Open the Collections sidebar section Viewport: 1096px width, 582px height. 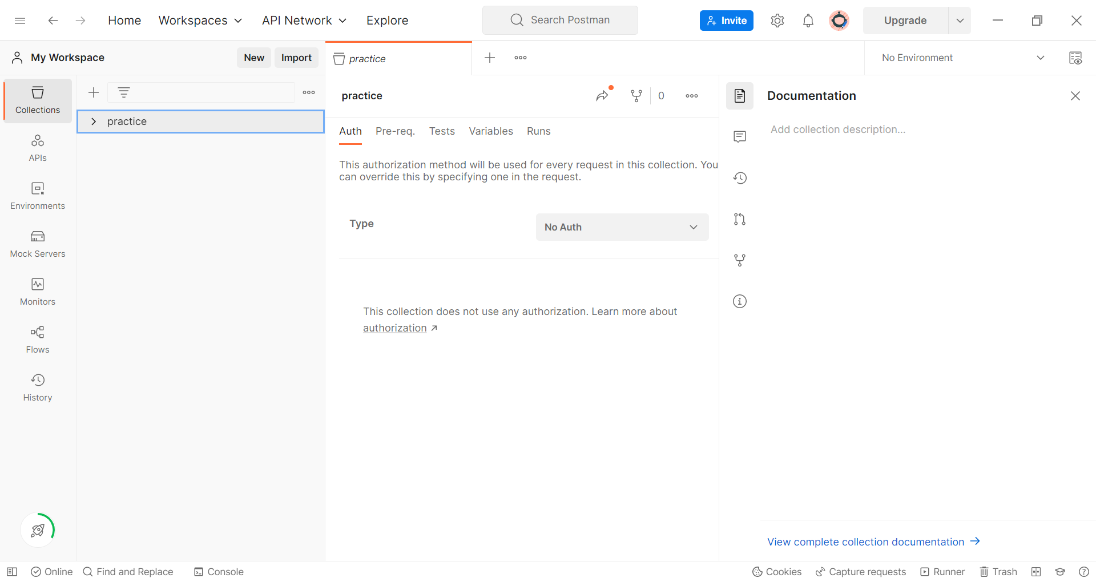tap(38, 100)
